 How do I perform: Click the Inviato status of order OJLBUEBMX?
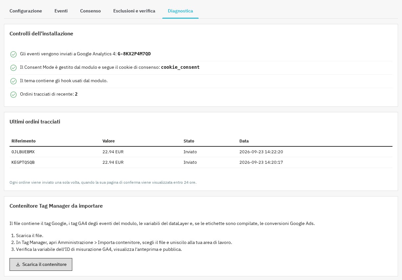coord(190,152)
